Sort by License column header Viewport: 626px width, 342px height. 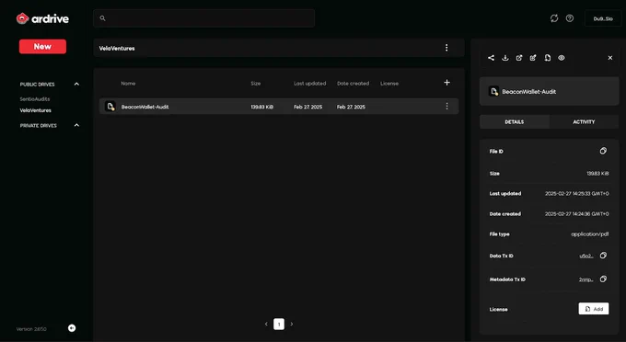pos(389,84)
